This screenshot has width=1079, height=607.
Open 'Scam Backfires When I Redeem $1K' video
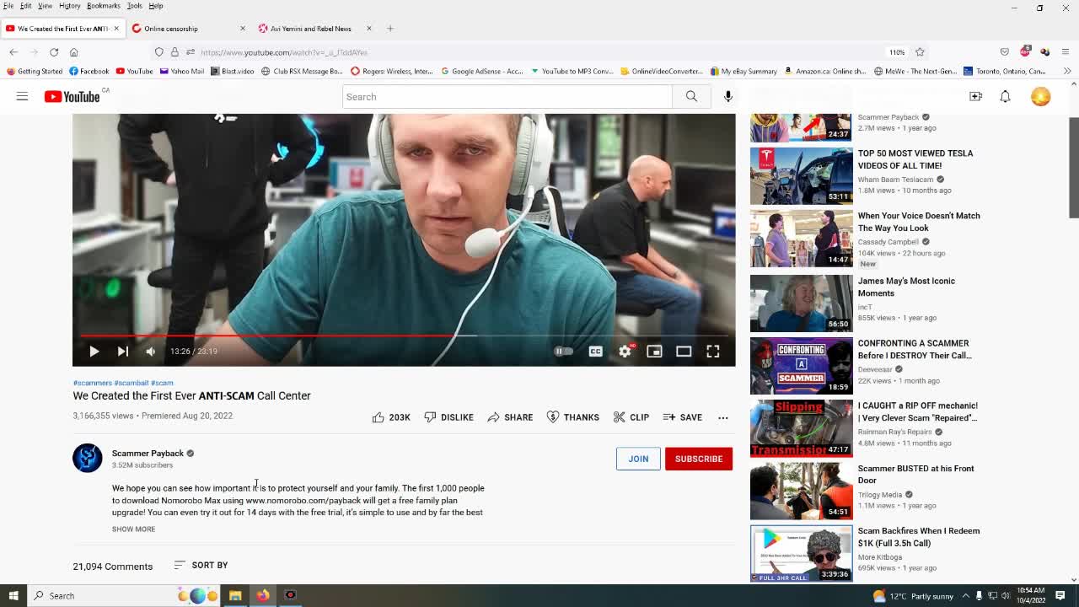pos(919,537)
